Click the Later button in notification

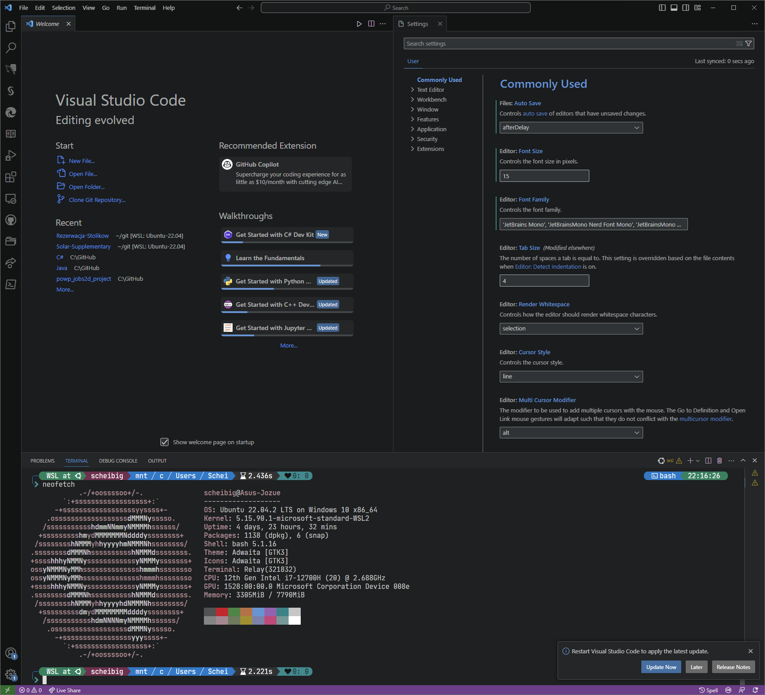click(696, 667)
